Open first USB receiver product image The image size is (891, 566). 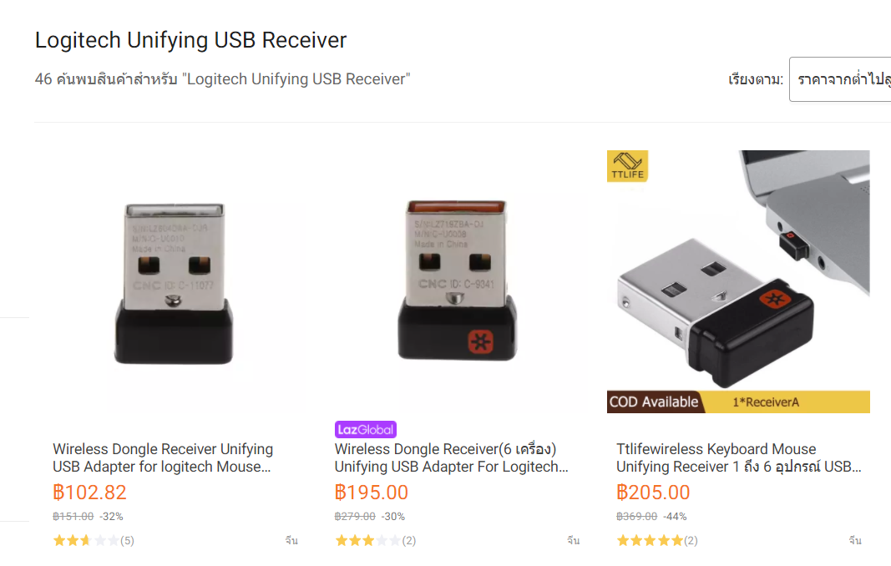coord(174,284)
